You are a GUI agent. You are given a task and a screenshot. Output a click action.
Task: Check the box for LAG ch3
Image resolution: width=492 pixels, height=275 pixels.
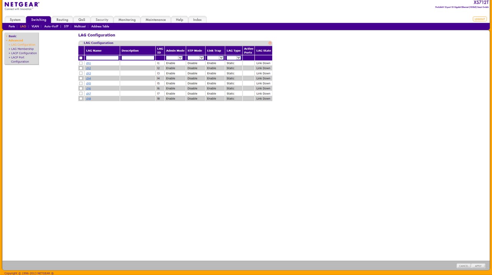click(81, 73)
